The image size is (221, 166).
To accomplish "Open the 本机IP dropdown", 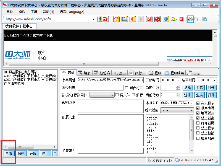I will click(192, 103).
